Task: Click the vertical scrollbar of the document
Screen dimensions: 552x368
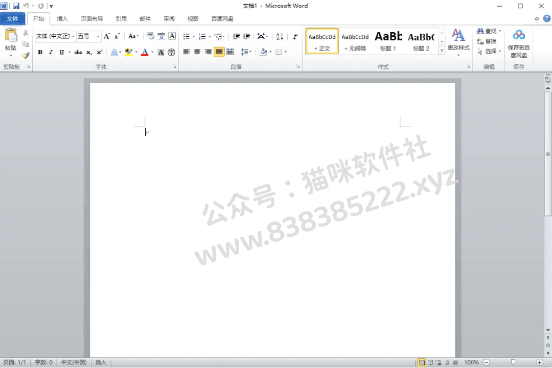Action: (548, 154)
